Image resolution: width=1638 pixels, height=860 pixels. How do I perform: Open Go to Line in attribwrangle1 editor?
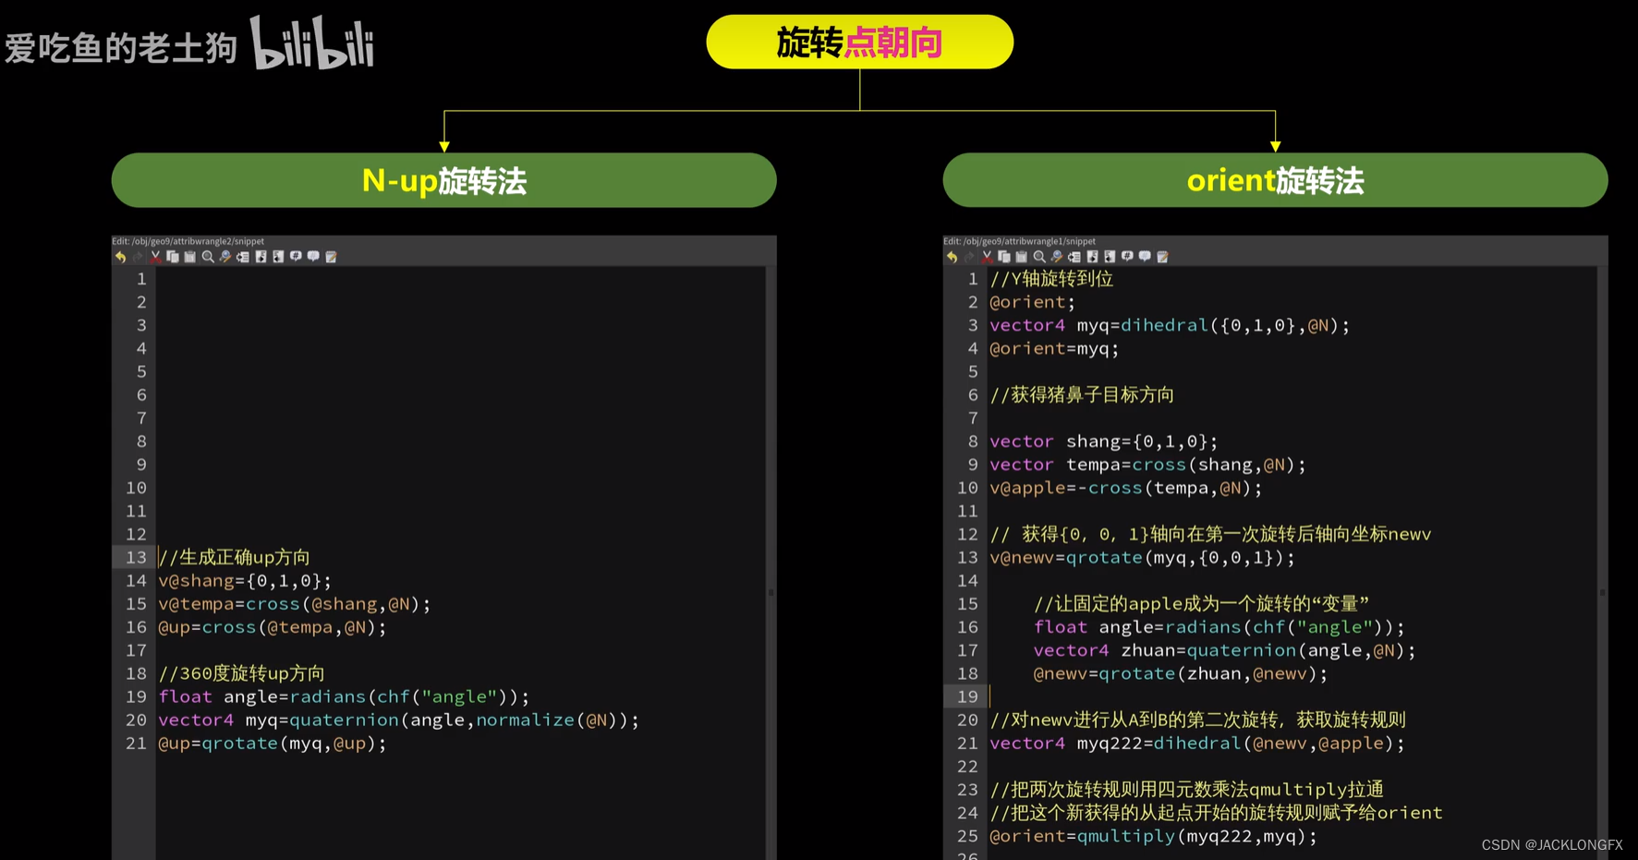click(1074, 257)
